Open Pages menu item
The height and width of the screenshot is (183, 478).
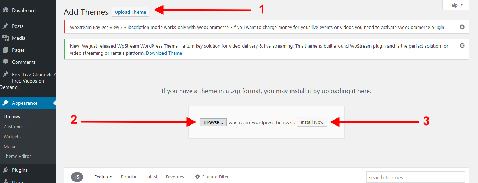pos(28,50)
